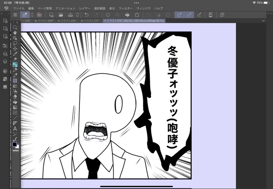Image resolution: width=273 pixels, height=189 pixels.
Task: Click the Fill bucket icon in the command bar
Action: 127,15
